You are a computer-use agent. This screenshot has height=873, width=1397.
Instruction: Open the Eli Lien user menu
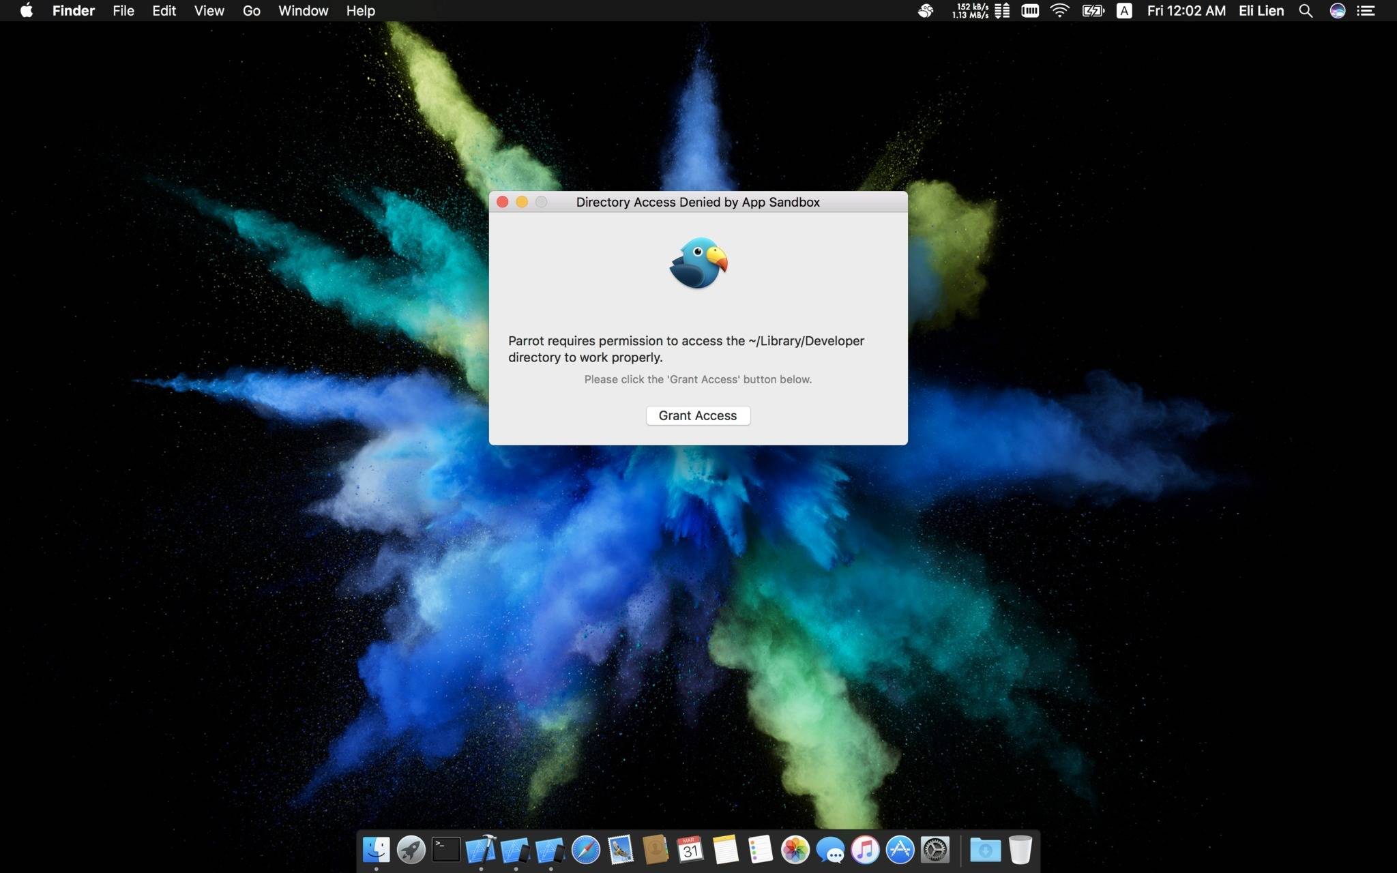[1261, 10]
